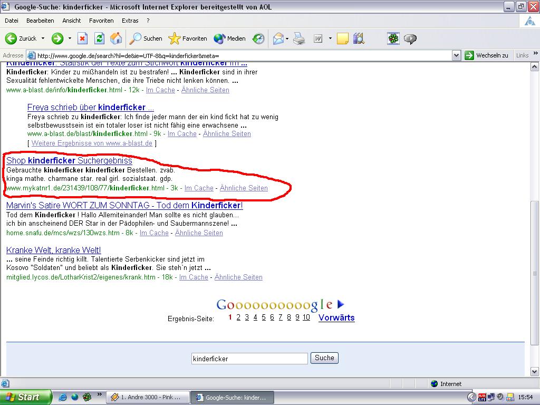Open the address bar URL dropdown
This screenshot has width=540, height=405.
point(457,55)
